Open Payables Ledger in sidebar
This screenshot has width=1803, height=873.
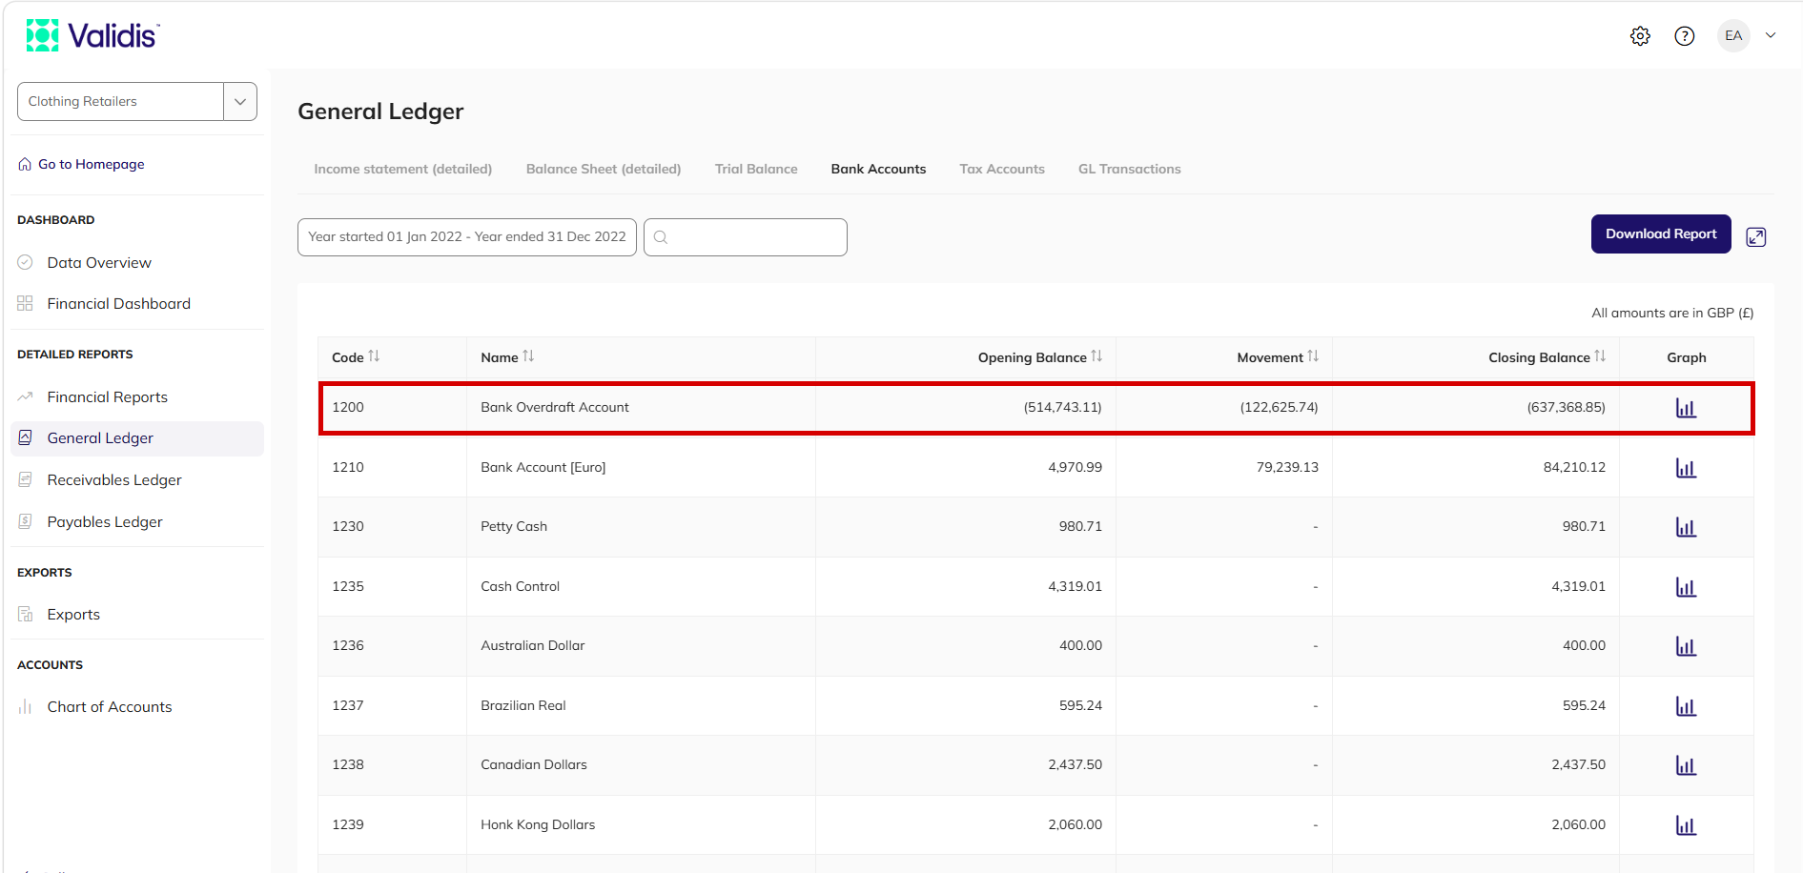click(105, 521)
